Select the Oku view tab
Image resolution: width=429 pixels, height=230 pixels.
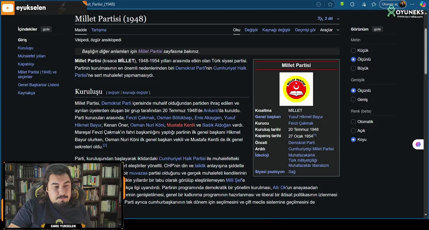click(x=237, y=30)
